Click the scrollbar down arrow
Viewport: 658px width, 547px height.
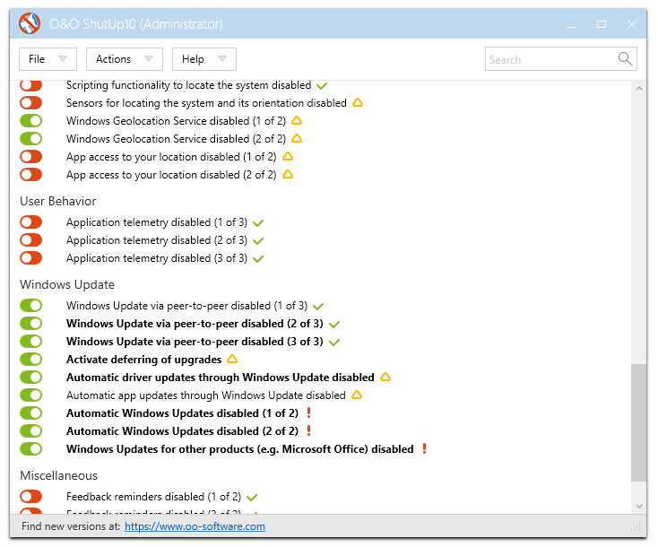tap(638, 506)
